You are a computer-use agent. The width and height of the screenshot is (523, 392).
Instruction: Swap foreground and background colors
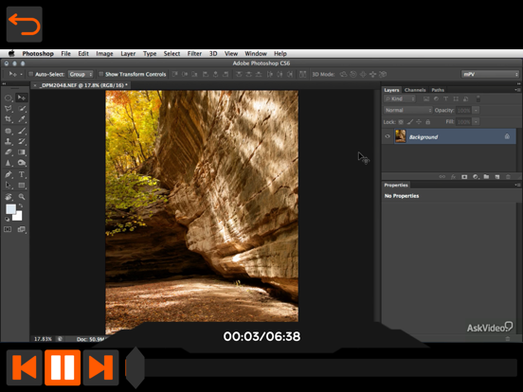click(21, 206)
